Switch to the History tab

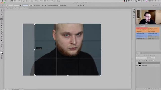pyautogui.click(x=138, y=26)
